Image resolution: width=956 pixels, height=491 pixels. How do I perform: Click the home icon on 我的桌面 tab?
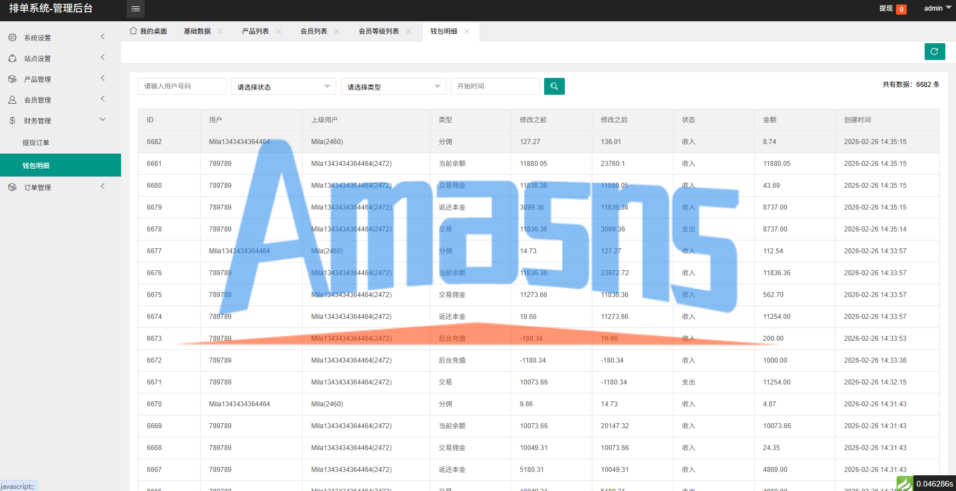tap(133, 31)
